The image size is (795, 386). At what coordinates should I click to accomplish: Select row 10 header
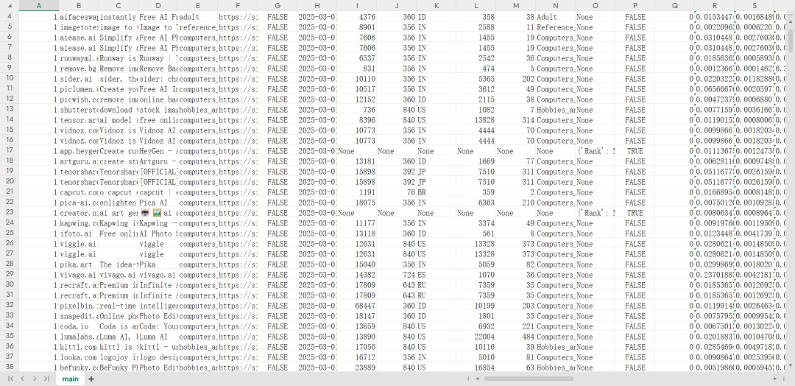pos(10,79)
